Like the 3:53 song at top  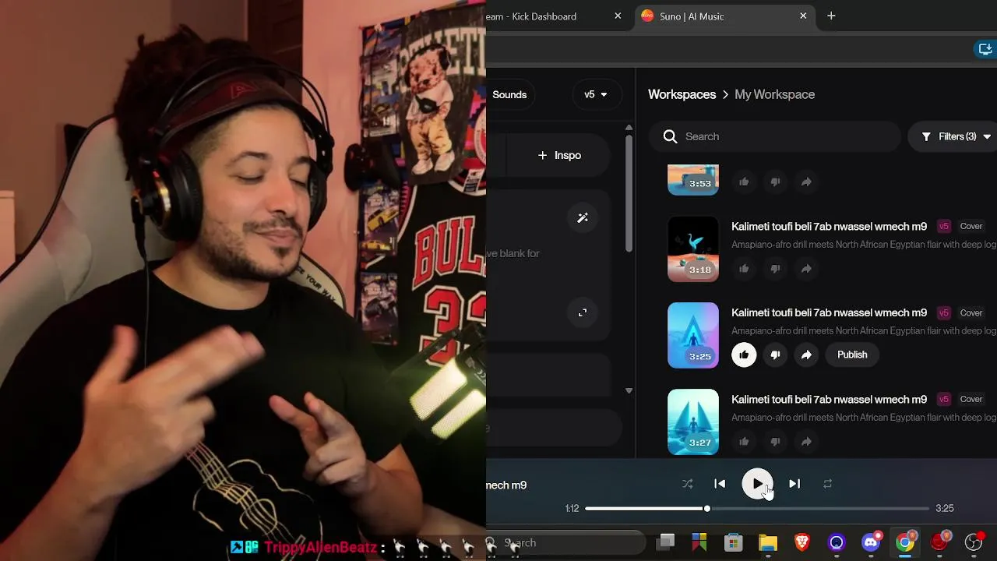tap(744, 182)
